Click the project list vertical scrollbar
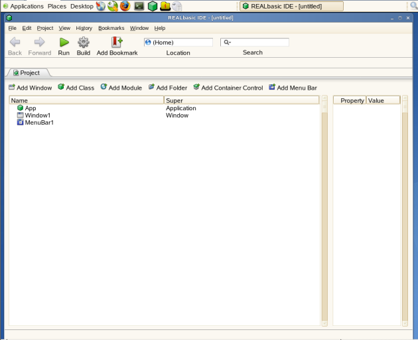Screen dimensions: 418x340 click(x=324, y=211)
